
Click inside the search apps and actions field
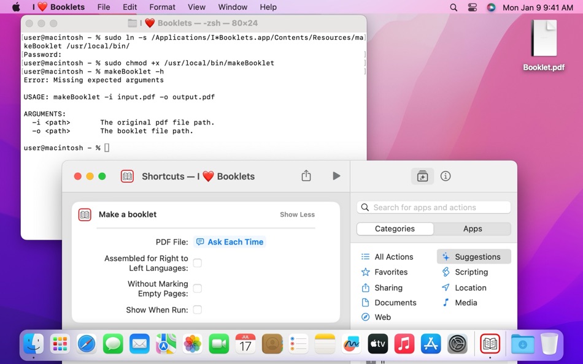coord(433,207)
